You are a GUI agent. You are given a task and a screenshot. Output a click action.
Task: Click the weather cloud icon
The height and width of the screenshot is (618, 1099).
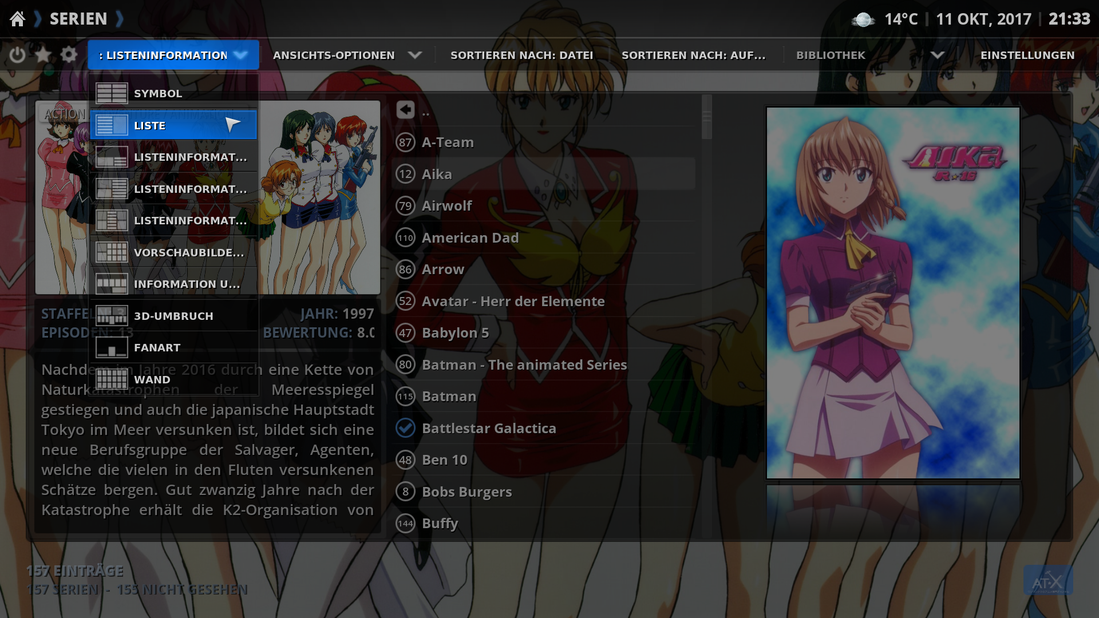(x=863, y=20)
